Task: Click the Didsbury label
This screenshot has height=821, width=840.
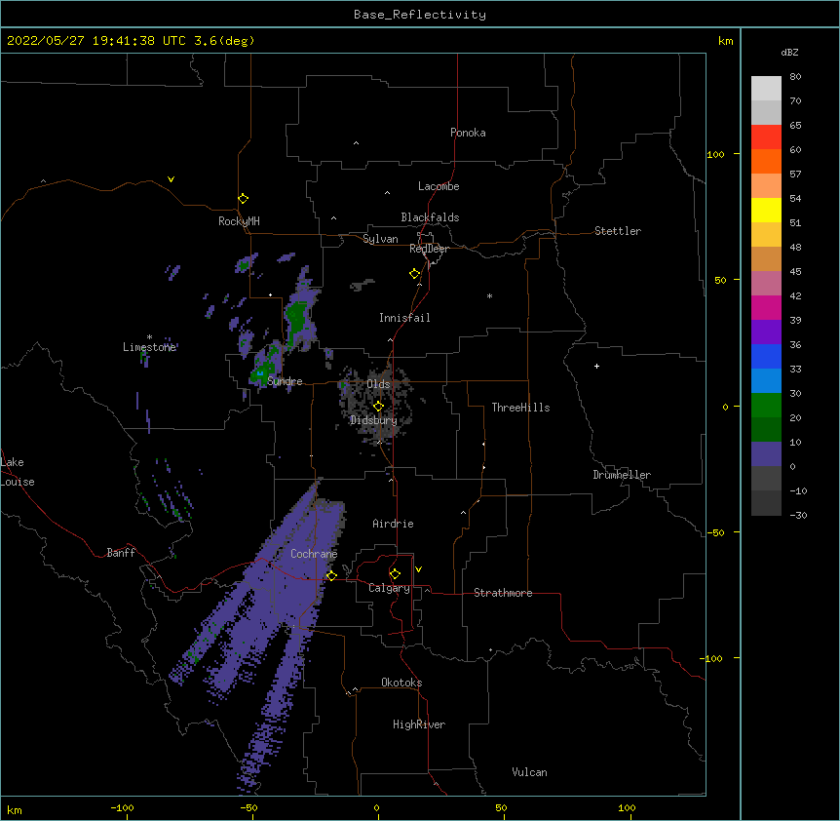Action: click(374, 420)
